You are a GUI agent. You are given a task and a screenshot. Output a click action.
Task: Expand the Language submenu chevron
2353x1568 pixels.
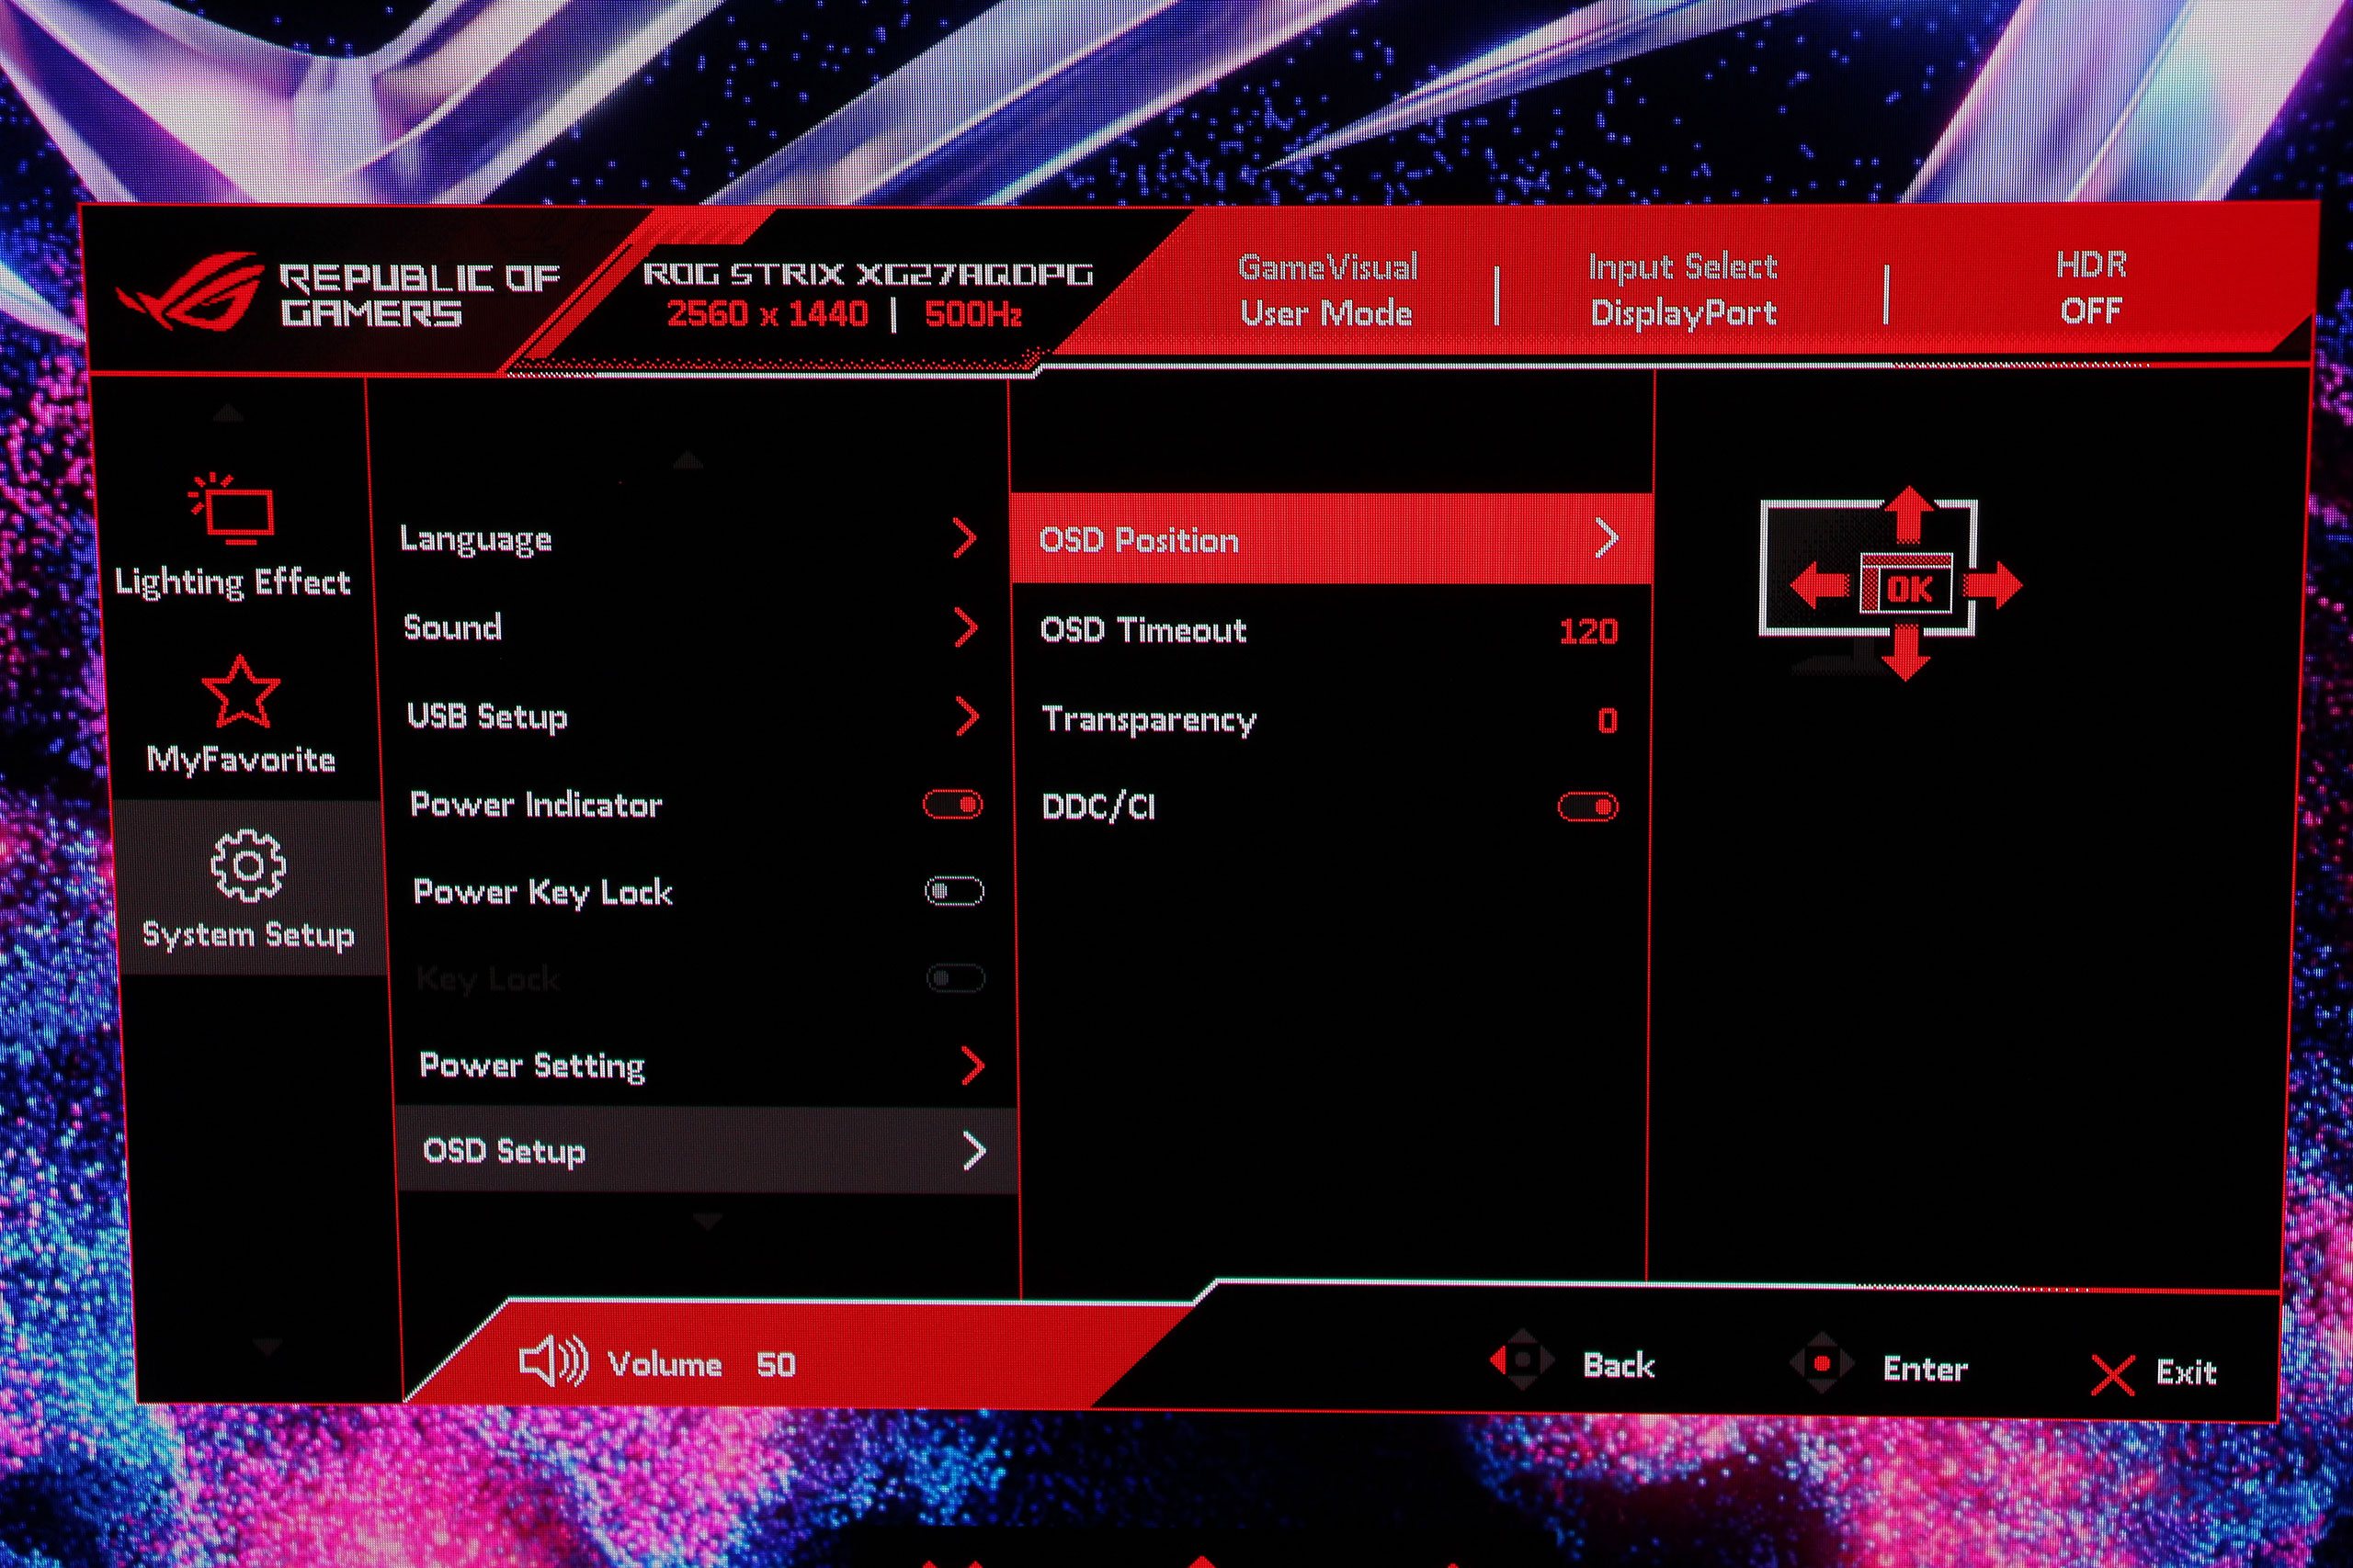[x=963, y=538]
